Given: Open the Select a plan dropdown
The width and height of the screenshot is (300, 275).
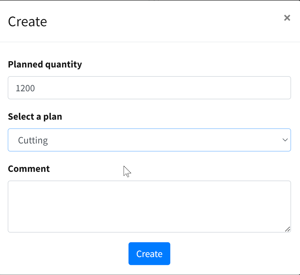Looking at the screenshot, I should pos(149,140).
